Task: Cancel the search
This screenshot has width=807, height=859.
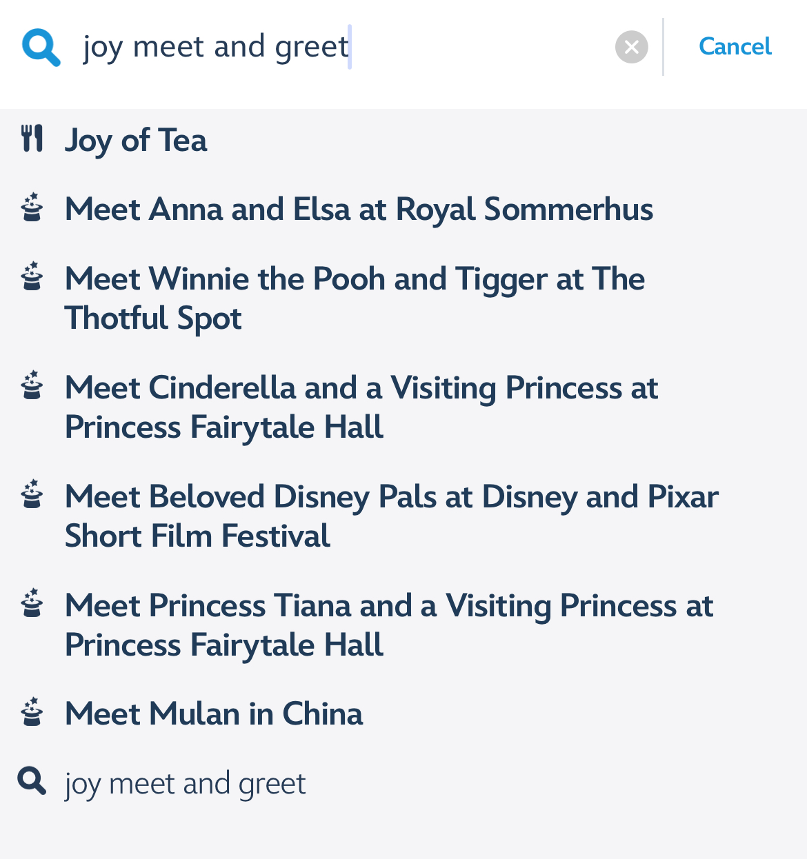Action: point(735,47)
